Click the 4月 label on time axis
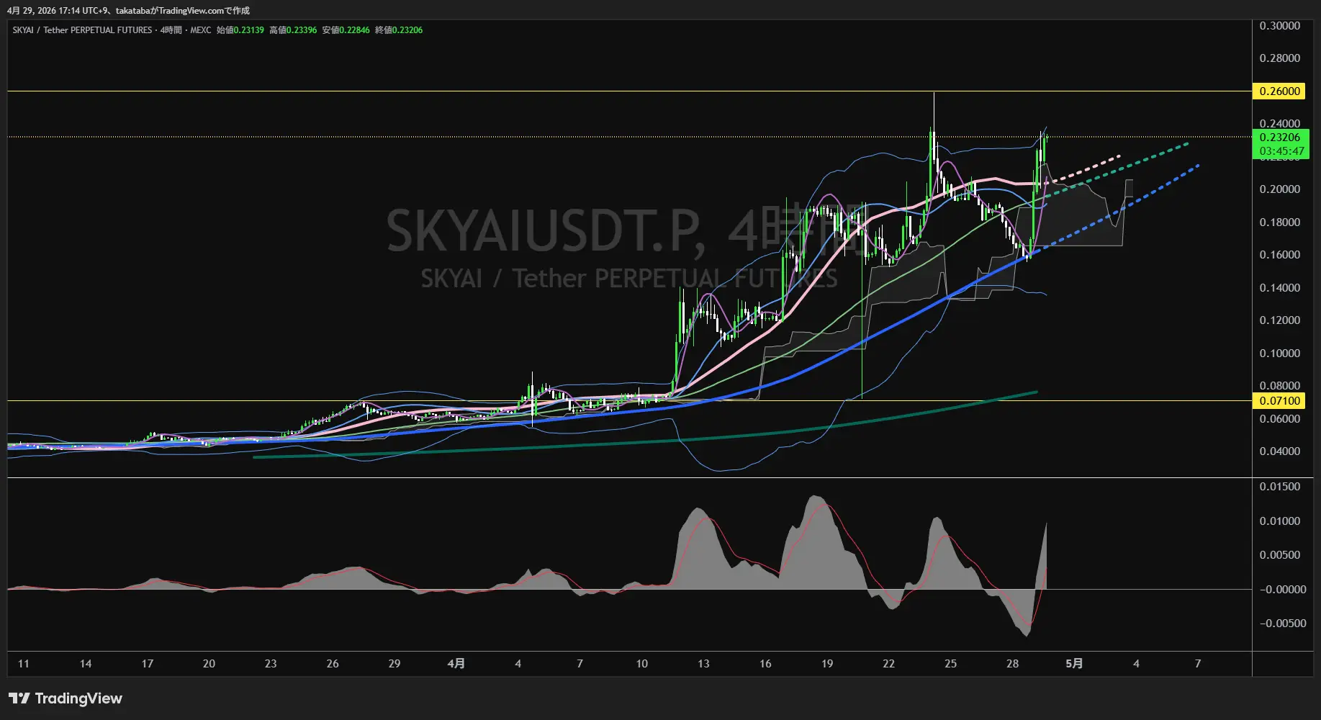Viewport: 1321px width, 720px height. (456, 664)
